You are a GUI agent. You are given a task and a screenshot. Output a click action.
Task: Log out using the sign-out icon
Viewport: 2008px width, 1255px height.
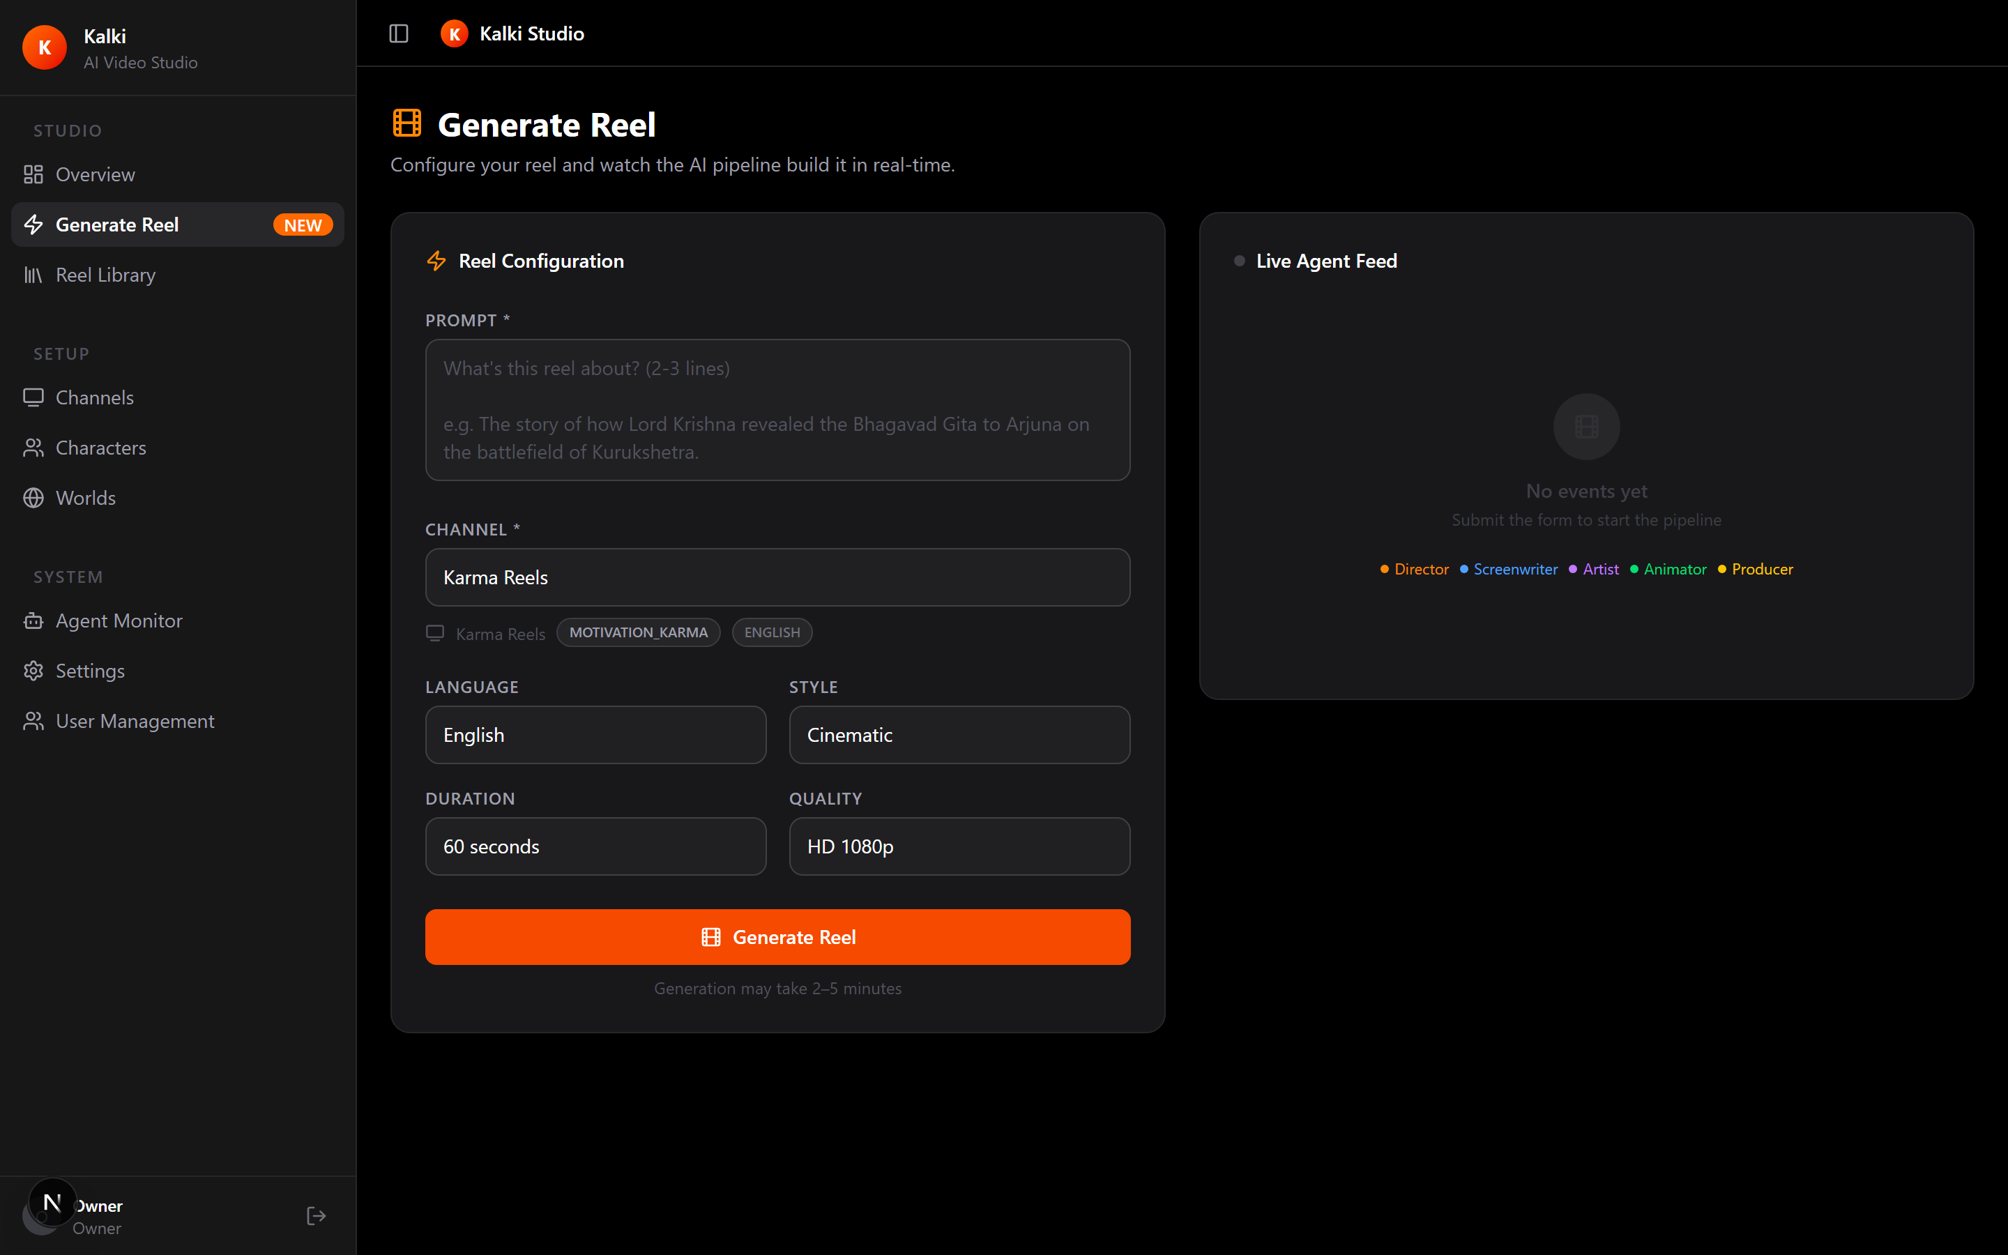316,1216
